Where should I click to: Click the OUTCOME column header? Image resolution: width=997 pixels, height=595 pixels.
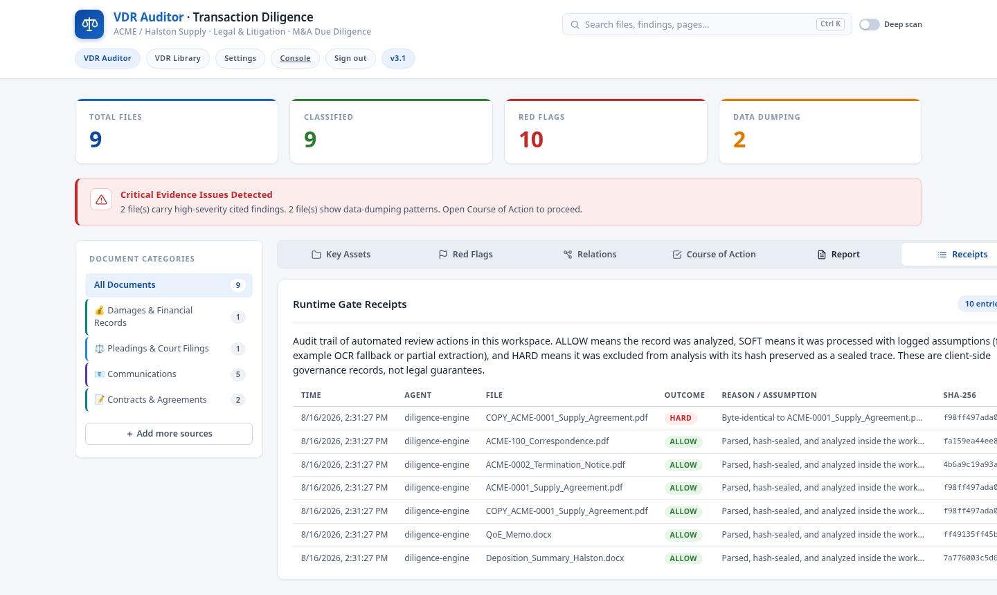tap(685, 395)
